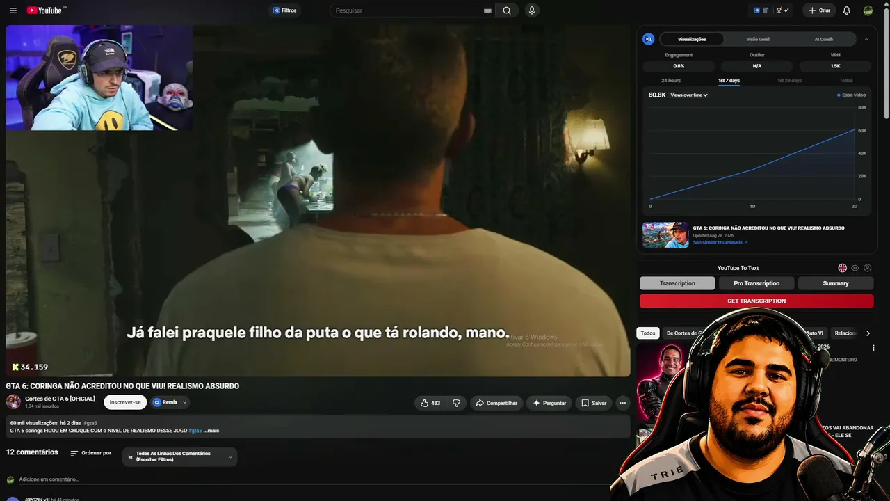Viewport: 890px width, 501px height.
Task: Click the video thumbnail in vidIQ panel
Action: [x=665, y=234]
